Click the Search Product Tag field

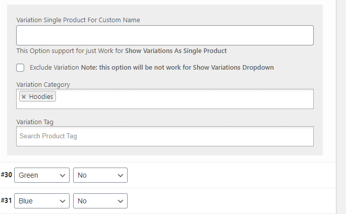[164, 136]
